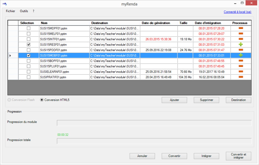Click the myRenda app icon in title bar

point(4,4)
